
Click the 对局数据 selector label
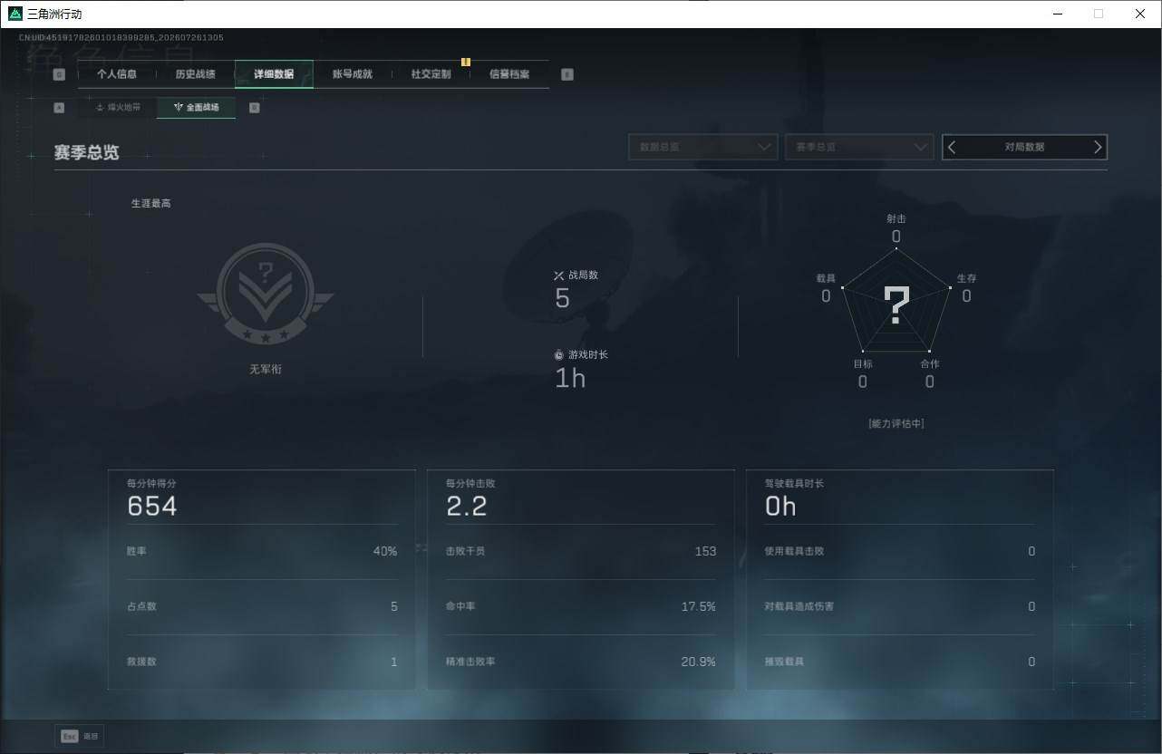click(1024, 147)
